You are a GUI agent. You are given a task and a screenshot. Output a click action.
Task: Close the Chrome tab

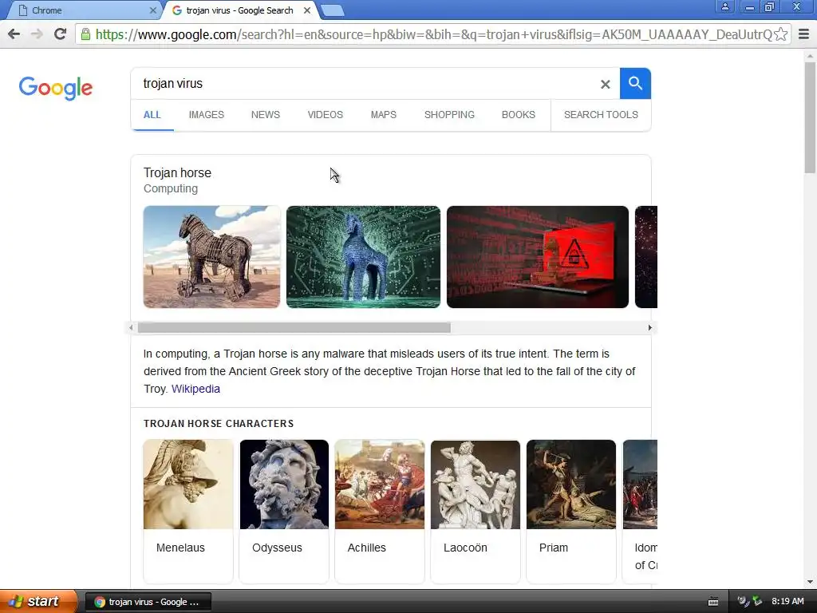coord(152,10)
